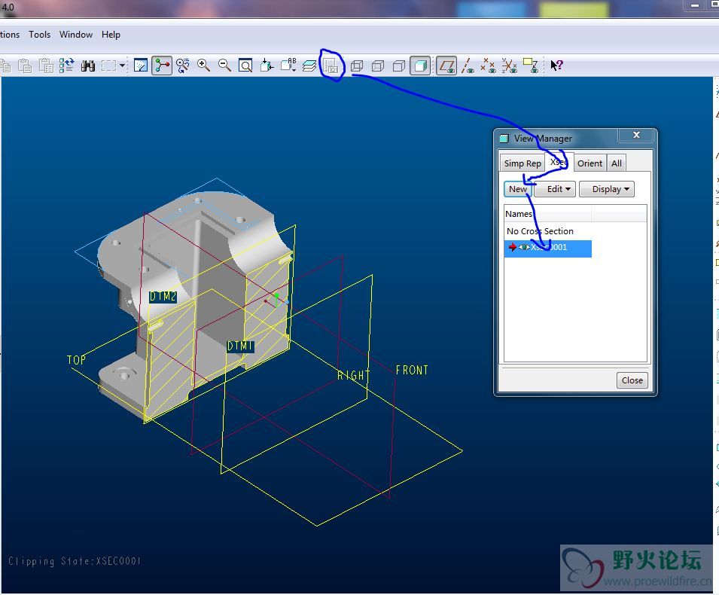Select No Cross Section entry
The image size is (719, 595).
pyautogui.click(x=540, y=231)
